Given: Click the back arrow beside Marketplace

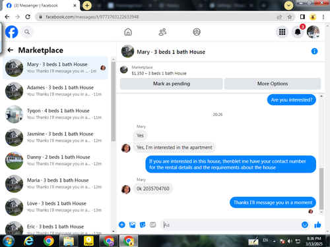Looking at the screenshot, I should point(10,50).
